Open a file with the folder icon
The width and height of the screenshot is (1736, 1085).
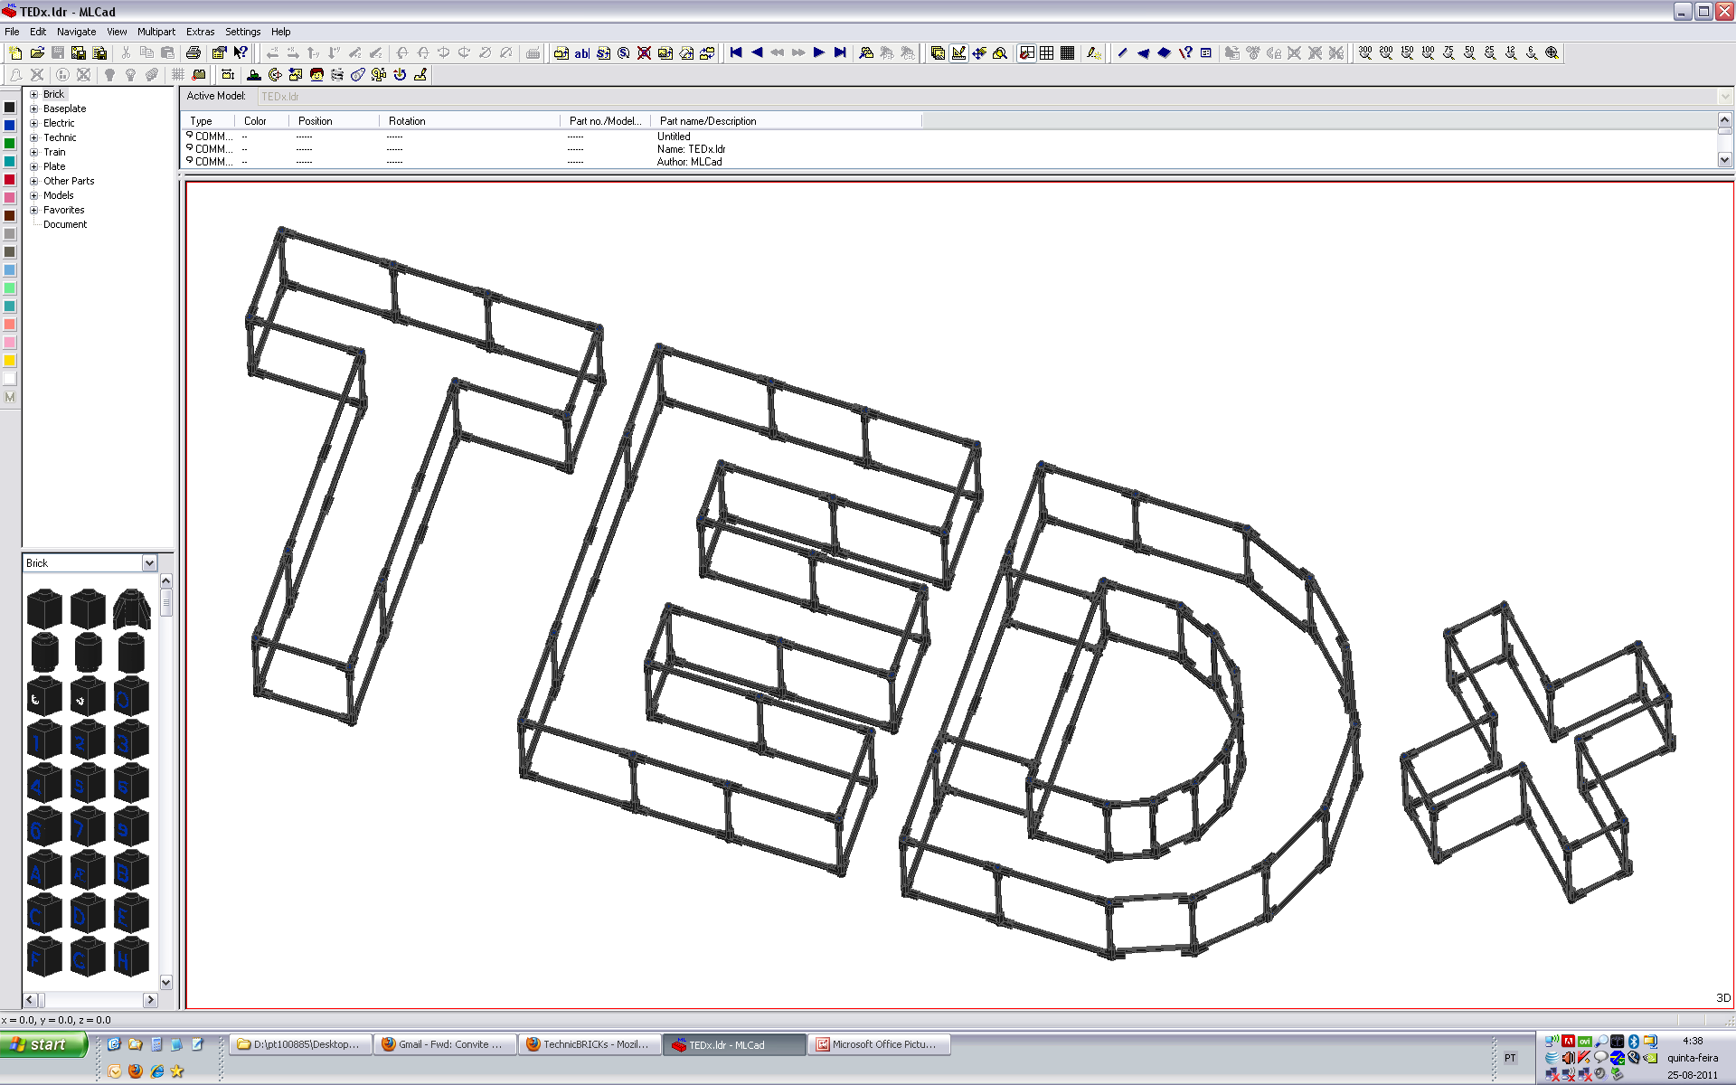(x=37, y=53)
